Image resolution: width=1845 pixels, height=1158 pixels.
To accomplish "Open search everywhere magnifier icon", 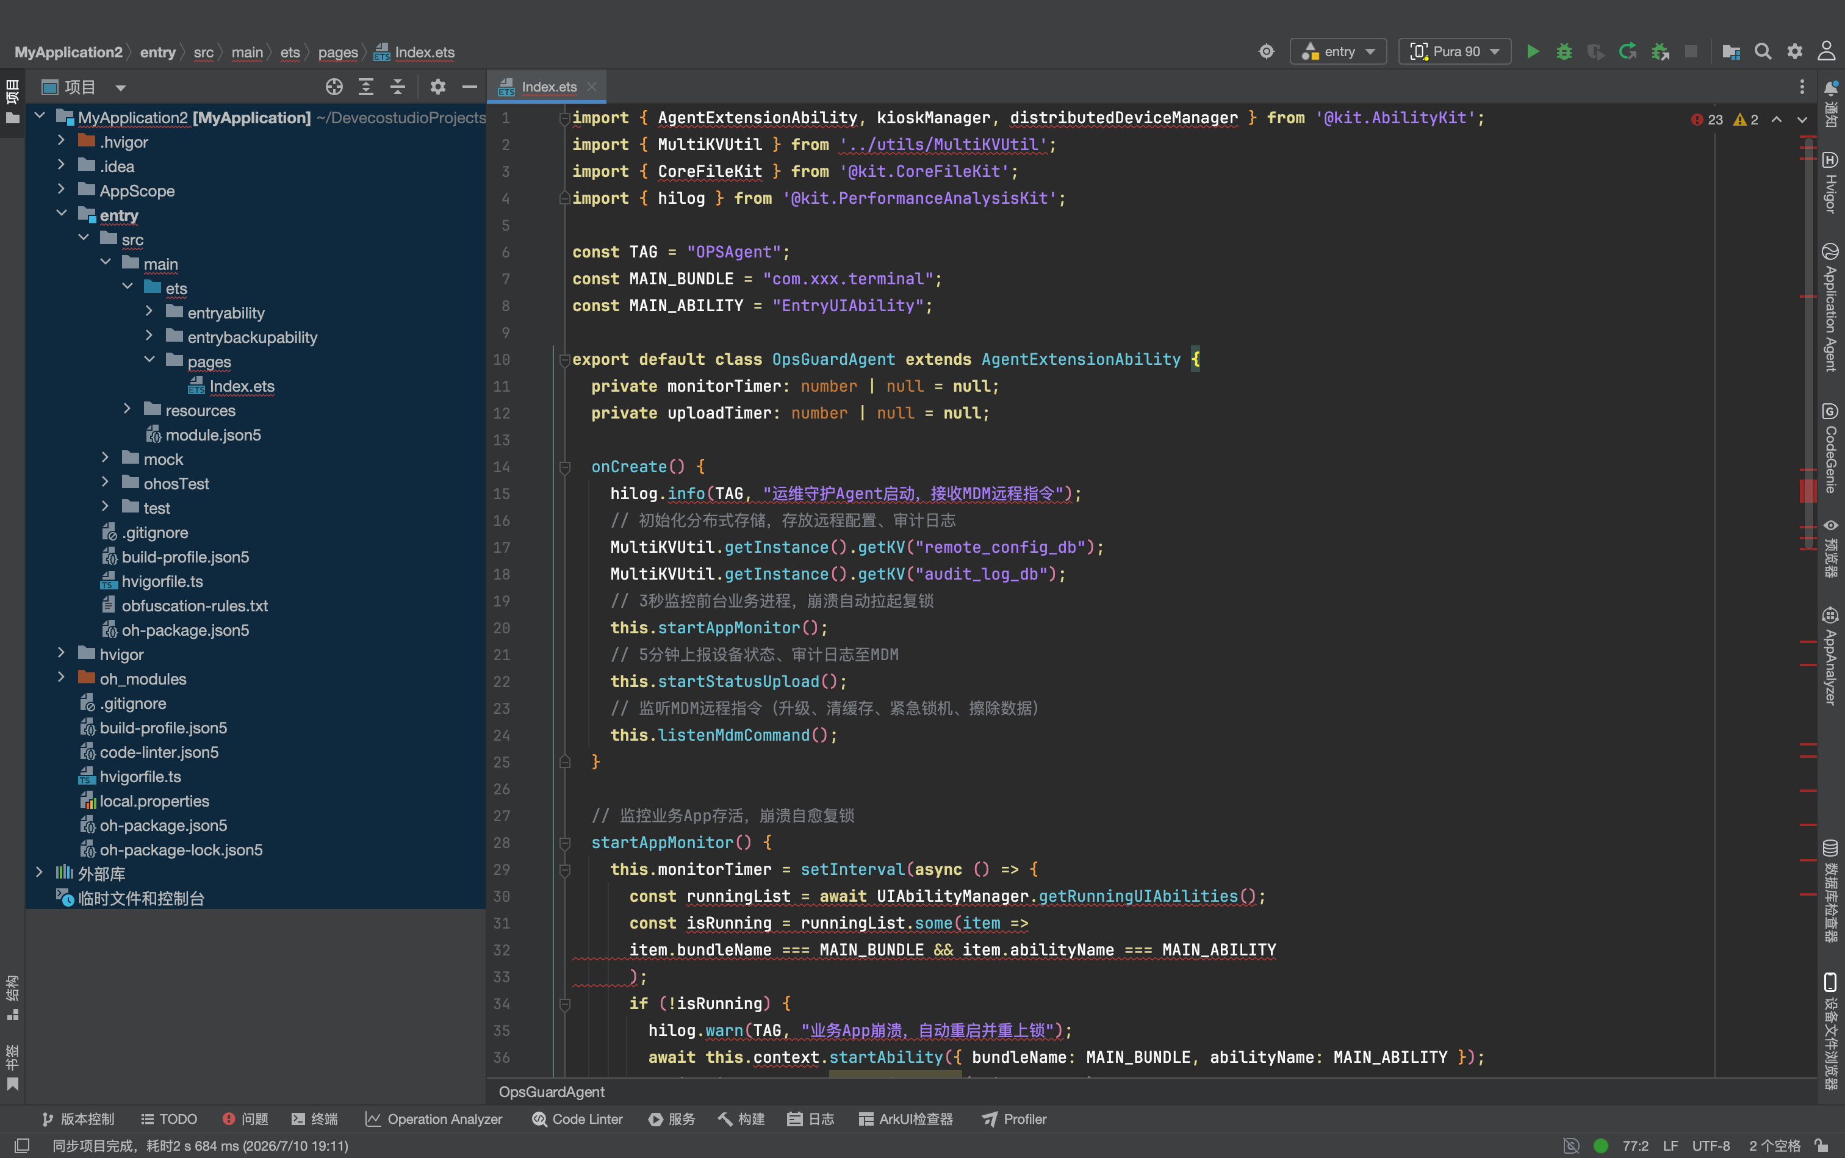I will click(x=1762, y=51).
